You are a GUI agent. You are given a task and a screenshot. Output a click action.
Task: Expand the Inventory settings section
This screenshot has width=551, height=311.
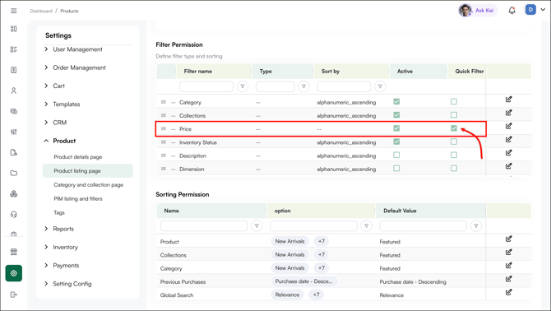tap(61, 247)
